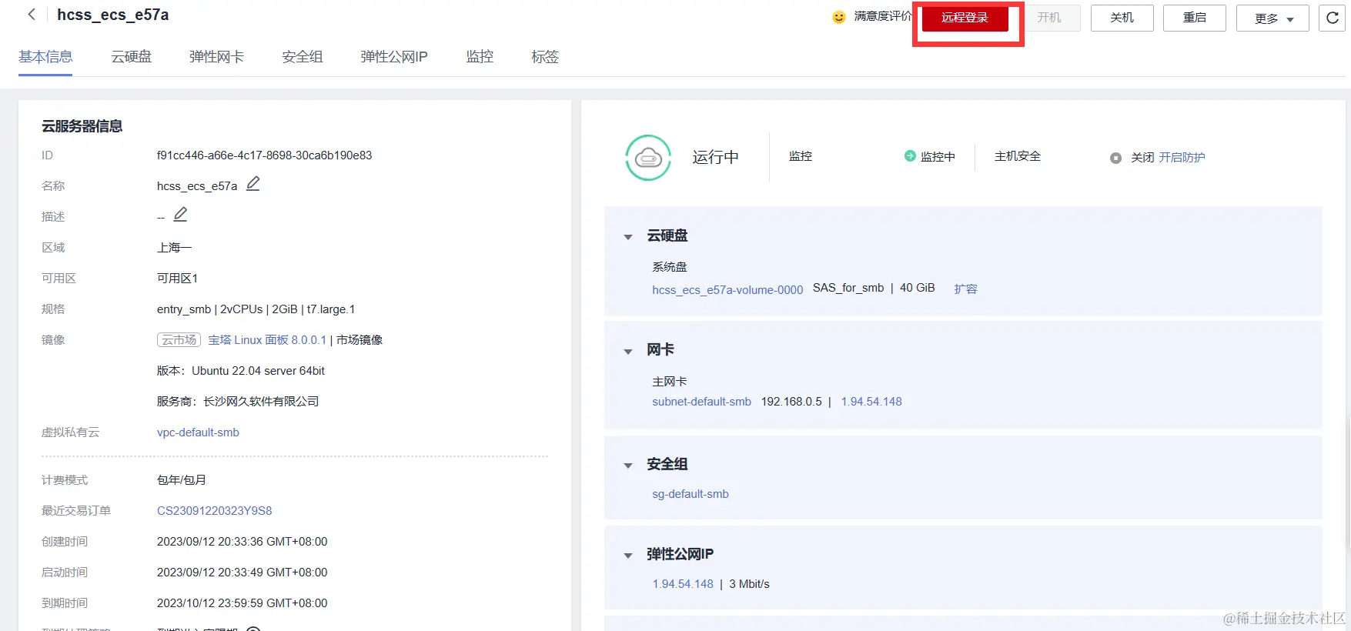The image size is (1351, 631).
Task: Click the satisfaction smiley face icon
Action: pos(839,17)
